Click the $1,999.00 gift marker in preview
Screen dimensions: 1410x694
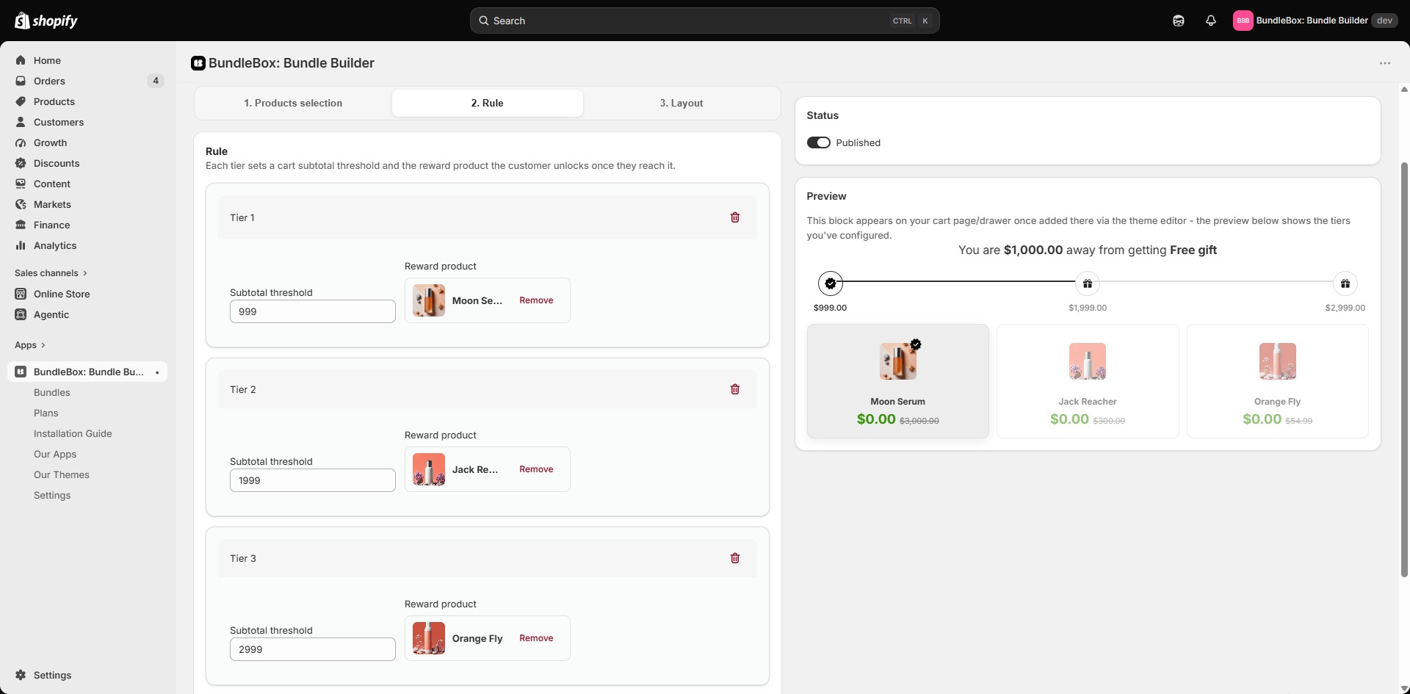[x=1088, y=283]
